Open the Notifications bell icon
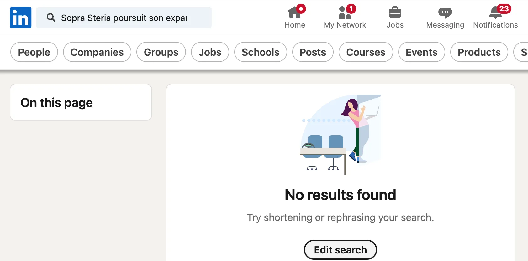 [495, 13]
